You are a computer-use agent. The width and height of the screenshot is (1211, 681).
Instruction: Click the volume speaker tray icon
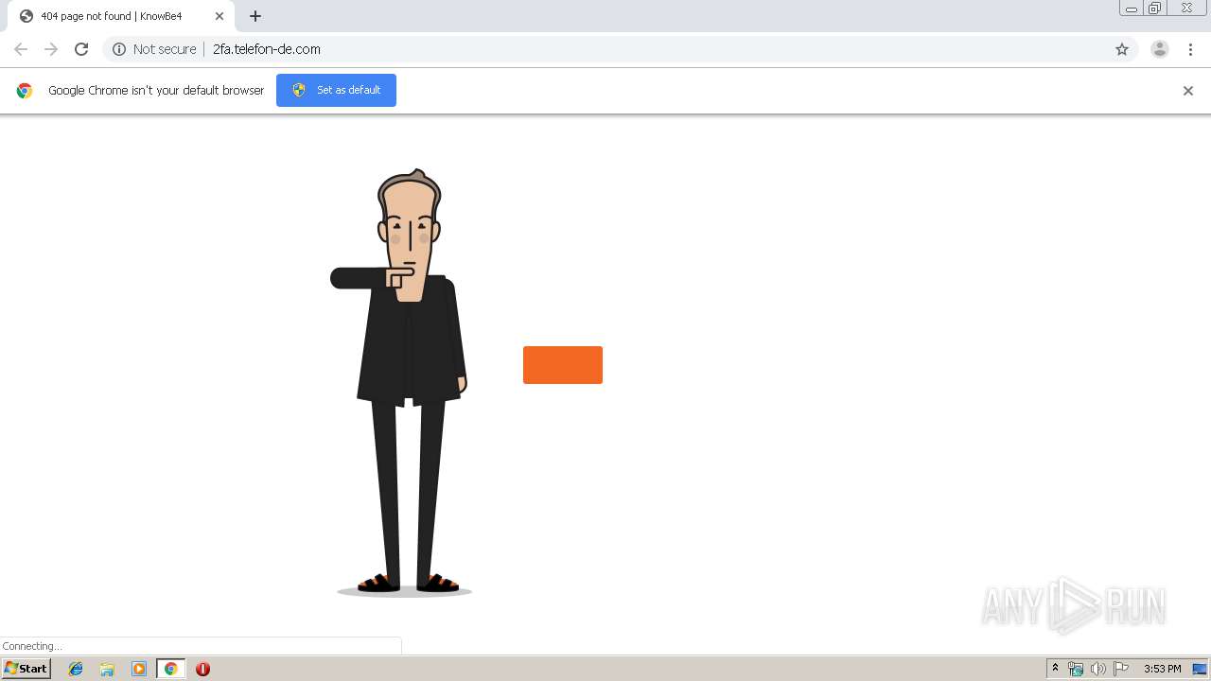coord(1097,669)
